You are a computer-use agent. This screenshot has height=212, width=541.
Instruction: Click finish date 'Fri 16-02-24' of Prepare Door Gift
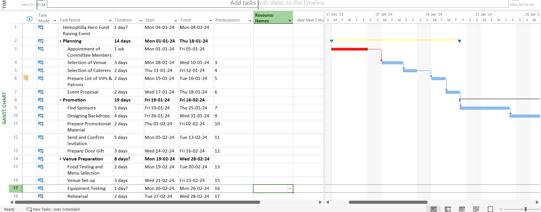click(196, 151)
